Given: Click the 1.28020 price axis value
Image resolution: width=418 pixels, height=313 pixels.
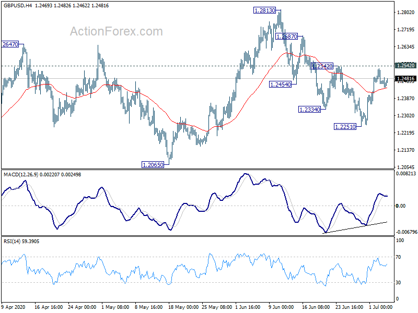Looking at the screenshot, I should pos(406,12).
